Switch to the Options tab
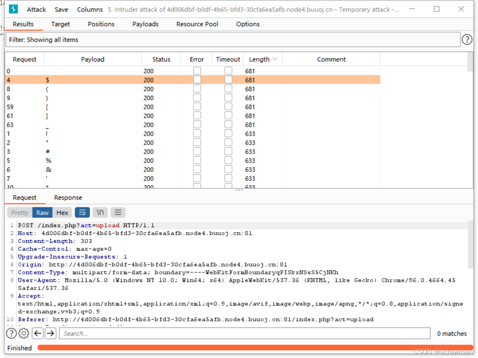 pos(248,24)
